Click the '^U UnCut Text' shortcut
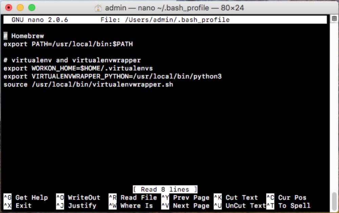 pyautogui.click(x=240, y=206)
